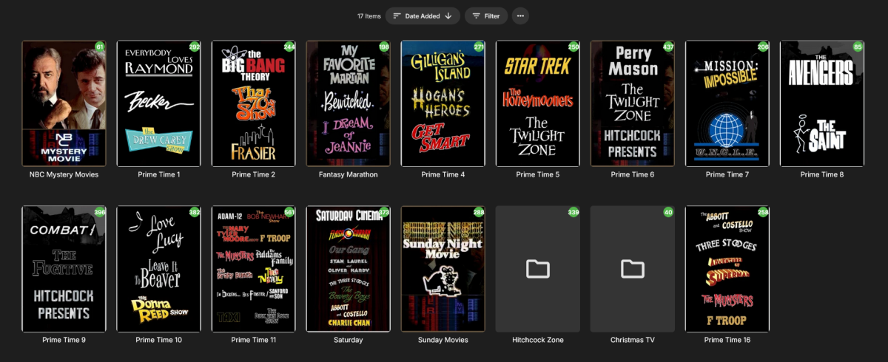The height and width of the screenshot is (362, 888).
Task: Click the 258 badge on Prime Time 16
Action: pyautogui.click(x=763, y=212)
